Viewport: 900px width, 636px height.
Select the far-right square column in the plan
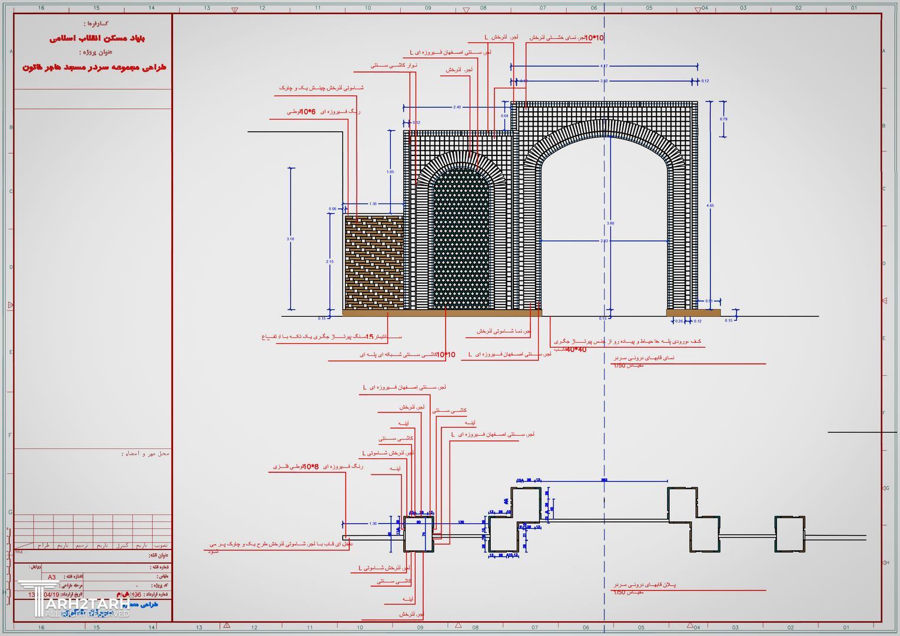pos(789,534)
